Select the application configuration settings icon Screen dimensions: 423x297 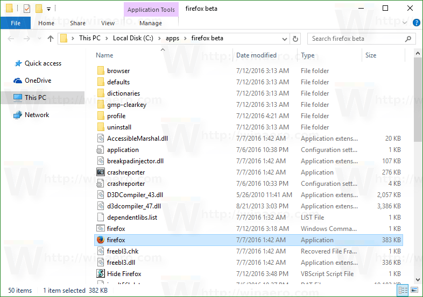point(100,150)
